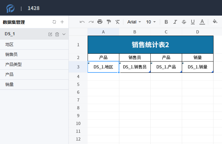Refresh the dataset list
222x144 pixels.
54,22
